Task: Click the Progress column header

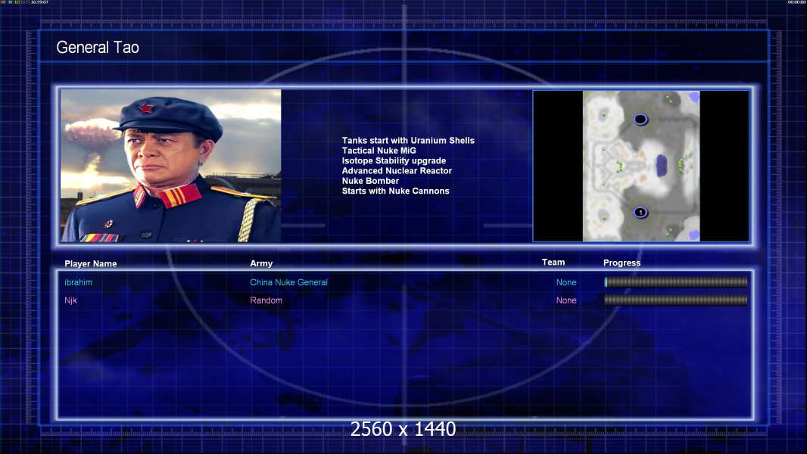Action: (622, 263)
